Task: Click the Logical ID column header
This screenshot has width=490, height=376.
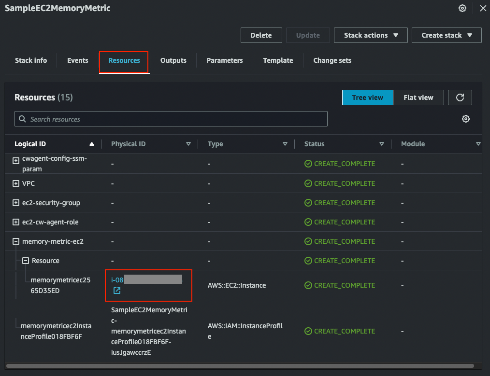Action: pos(30,144)
